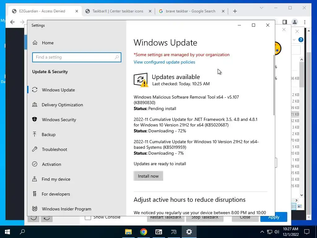Show hidden system tray icons
Image resolution: width=317 pixels, height=238 pixels.
click(x=262, y=232)
